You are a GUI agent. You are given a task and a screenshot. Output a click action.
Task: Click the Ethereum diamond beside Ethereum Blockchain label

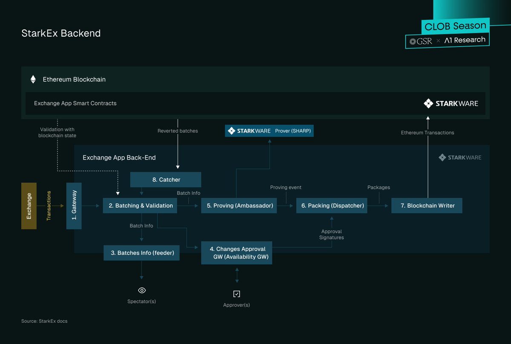click(x=33, y=79)
